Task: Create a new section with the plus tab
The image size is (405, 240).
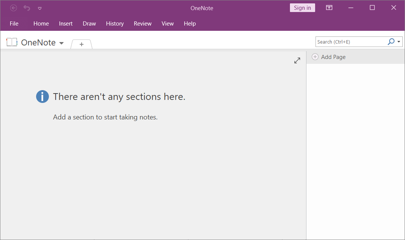Action: coord(81,44)
